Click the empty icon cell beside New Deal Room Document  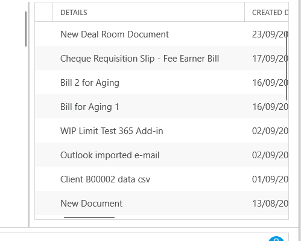[x=44, y=34]
